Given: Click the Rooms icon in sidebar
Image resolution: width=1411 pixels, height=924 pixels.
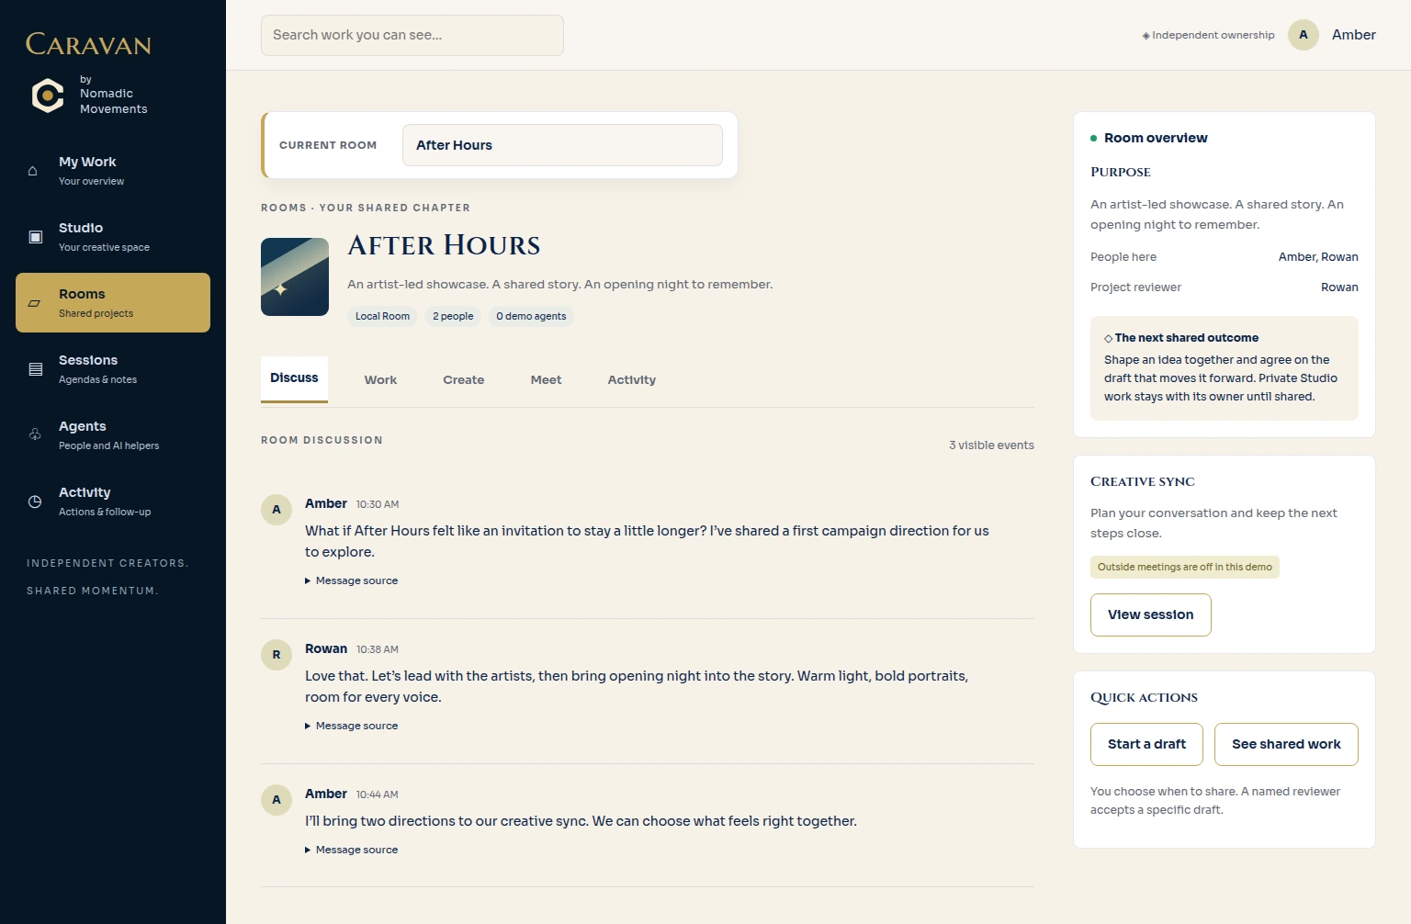Looking at the screenshot, I should pos(34,303).
